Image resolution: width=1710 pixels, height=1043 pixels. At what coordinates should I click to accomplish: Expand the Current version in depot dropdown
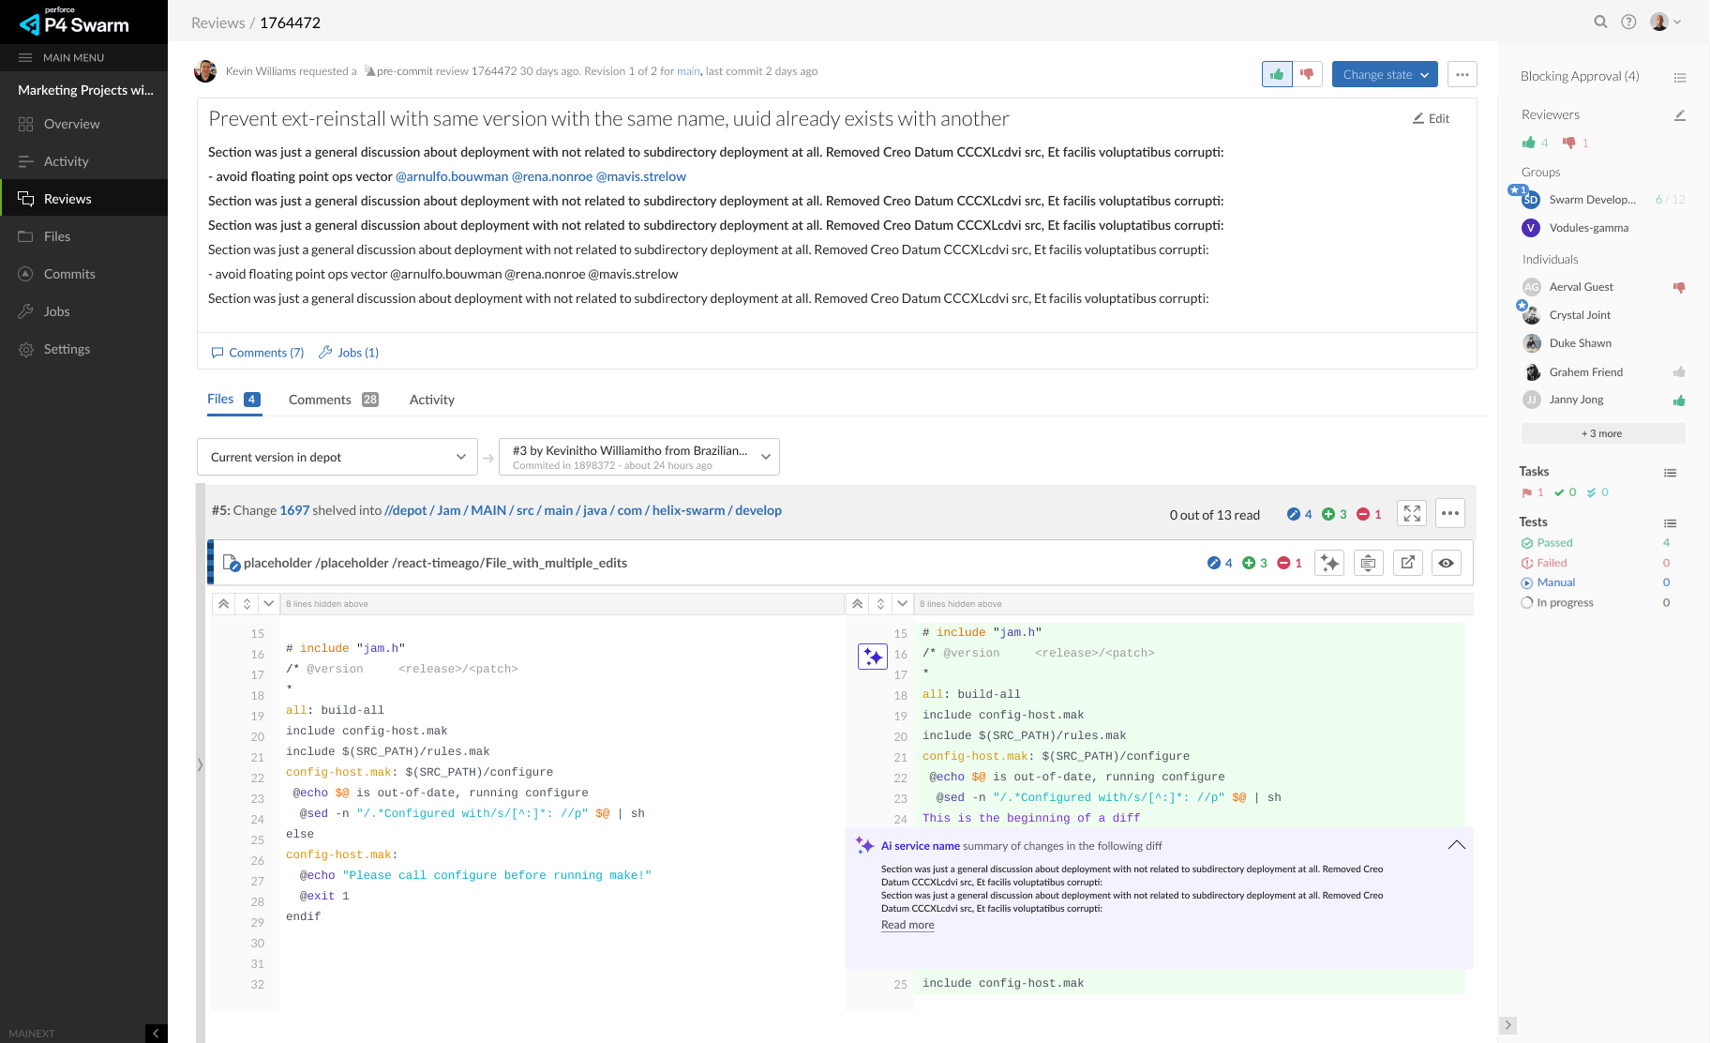tap(337, 457)
